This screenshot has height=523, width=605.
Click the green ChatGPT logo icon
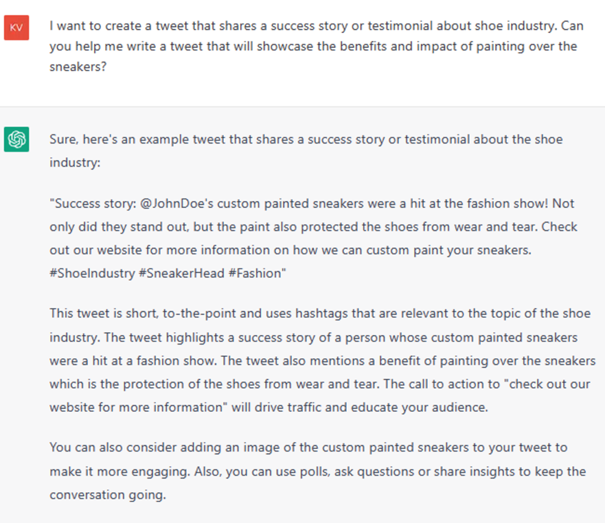(x=16, y=139)
